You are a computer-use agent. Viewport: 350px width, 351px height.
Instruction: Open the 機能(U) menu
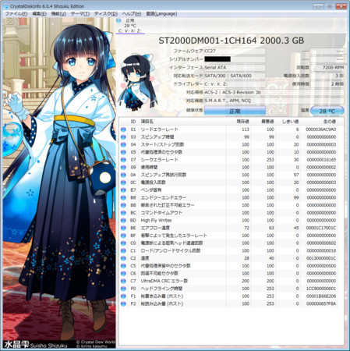(x=58, y=14)
